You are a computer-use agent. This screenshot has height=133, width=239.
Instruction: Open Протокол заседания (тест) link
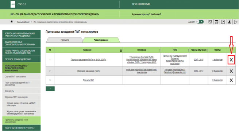88,71
